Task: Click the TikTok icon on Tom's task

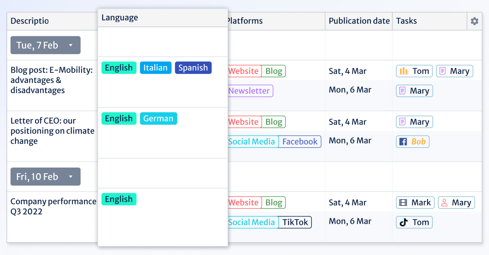Action: coord(403,222)
